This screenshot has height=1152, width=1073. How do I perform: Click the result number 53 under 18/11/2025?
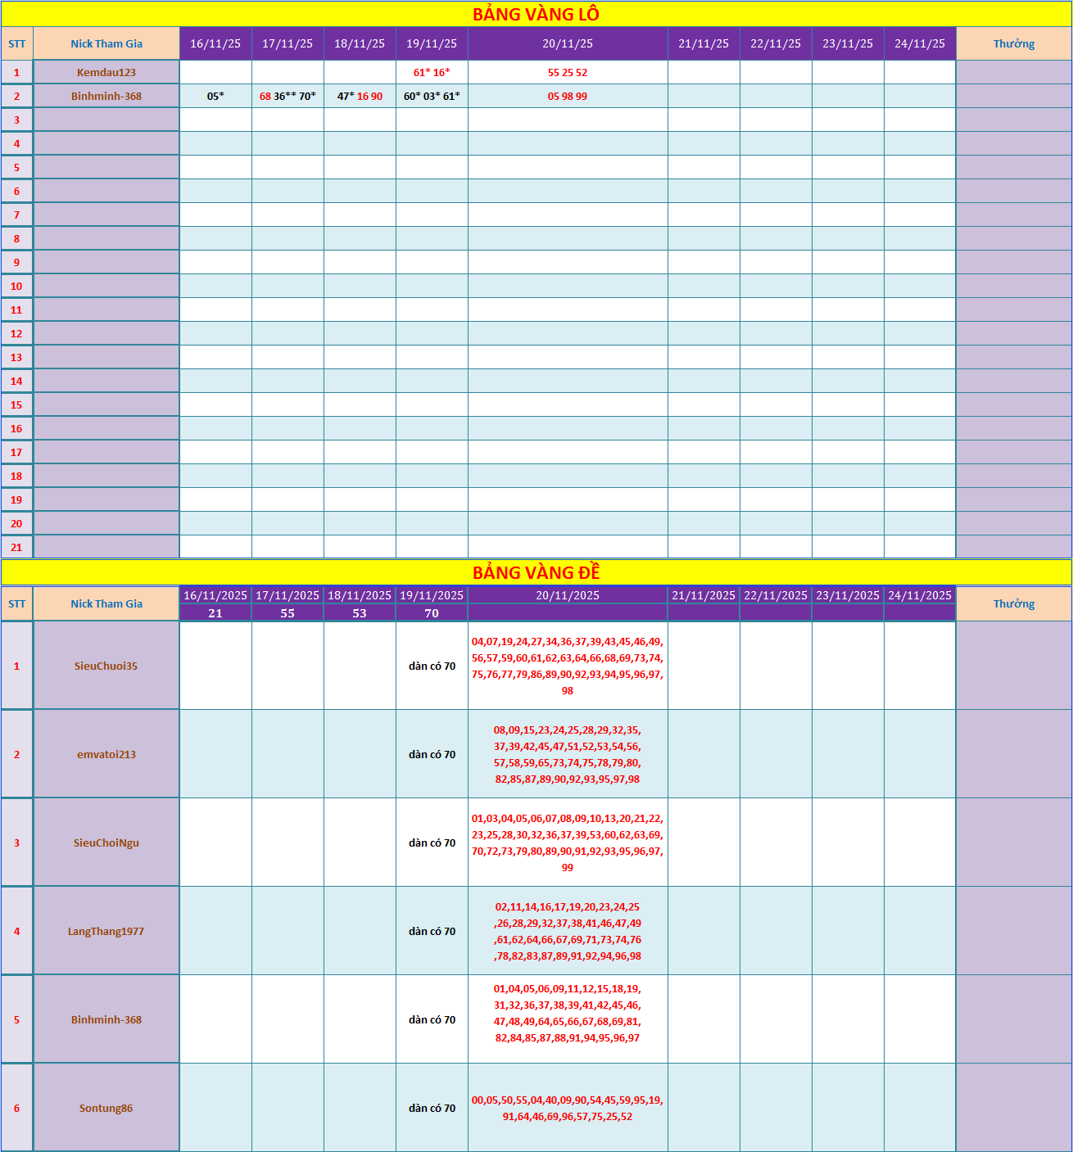point(360,613)
